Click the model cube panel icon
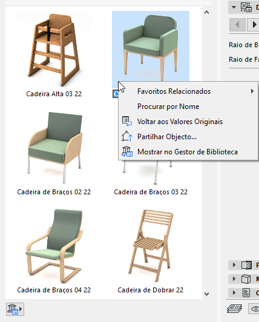 tap(246, 279)
